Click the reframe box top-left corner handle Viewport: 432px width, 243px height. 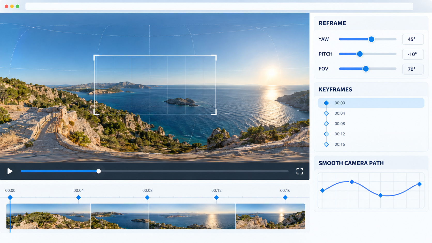click(x=96, y=57)
